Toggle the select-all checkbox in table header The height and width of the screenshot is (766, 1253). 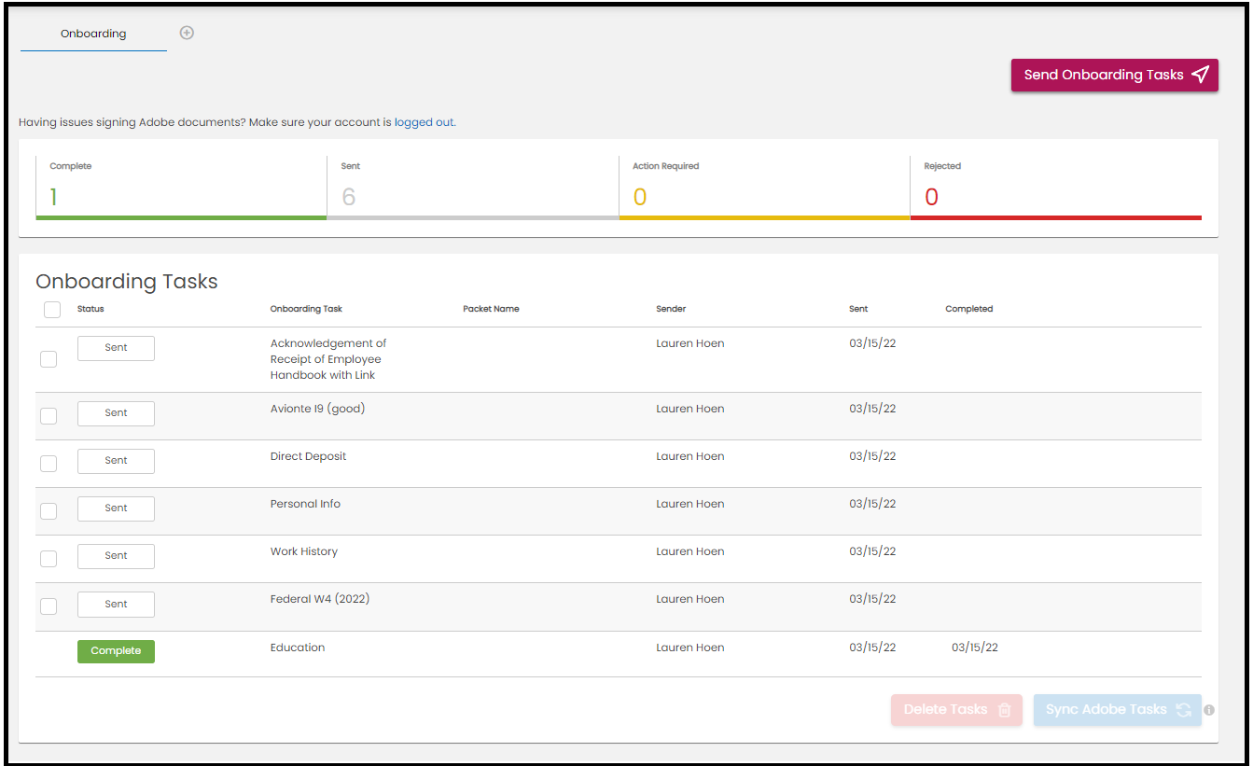click(x=52, y=310)
